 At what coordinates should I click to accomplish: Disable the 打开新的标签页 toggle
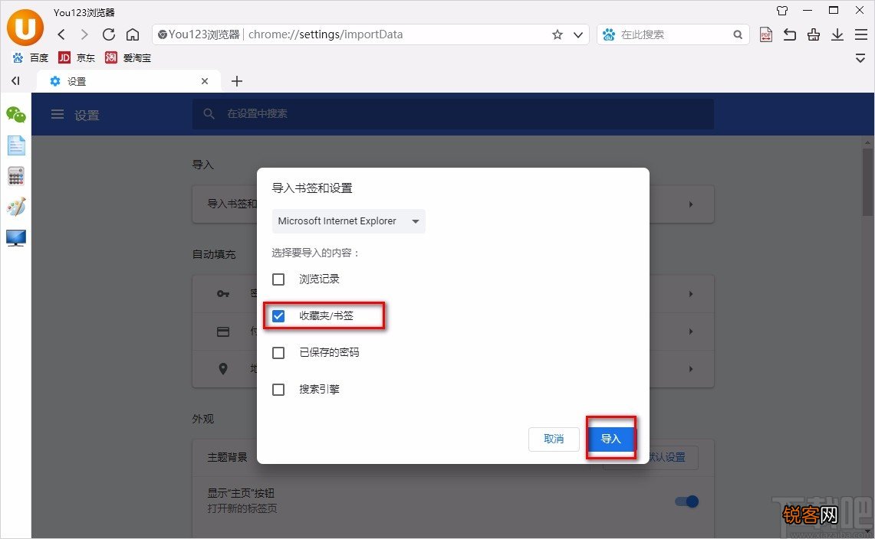(686, 501)
